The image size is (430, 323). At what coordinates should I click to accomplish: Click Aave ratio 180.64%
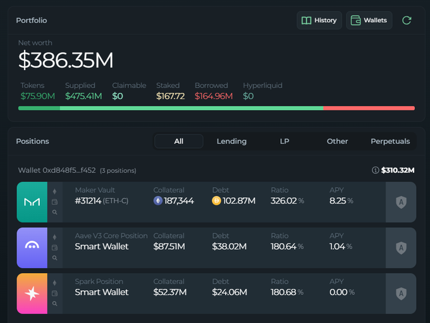coord(287,247)
